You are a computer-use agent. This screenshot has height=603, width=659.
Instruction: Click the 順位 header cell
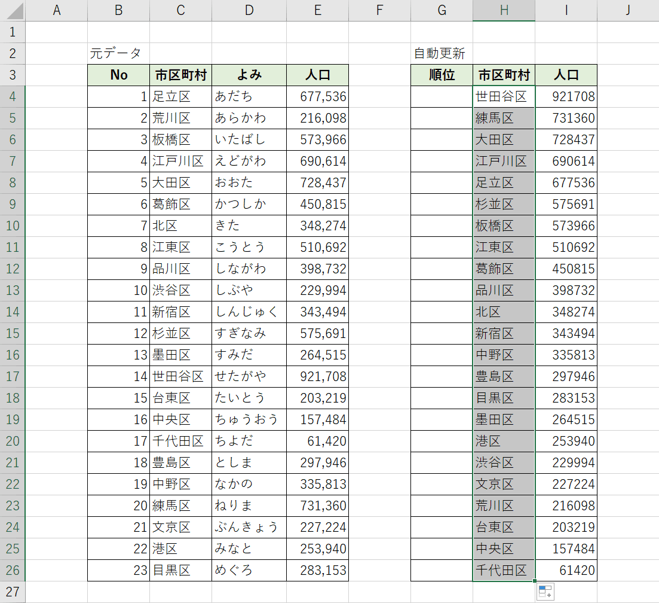point(442,75)
